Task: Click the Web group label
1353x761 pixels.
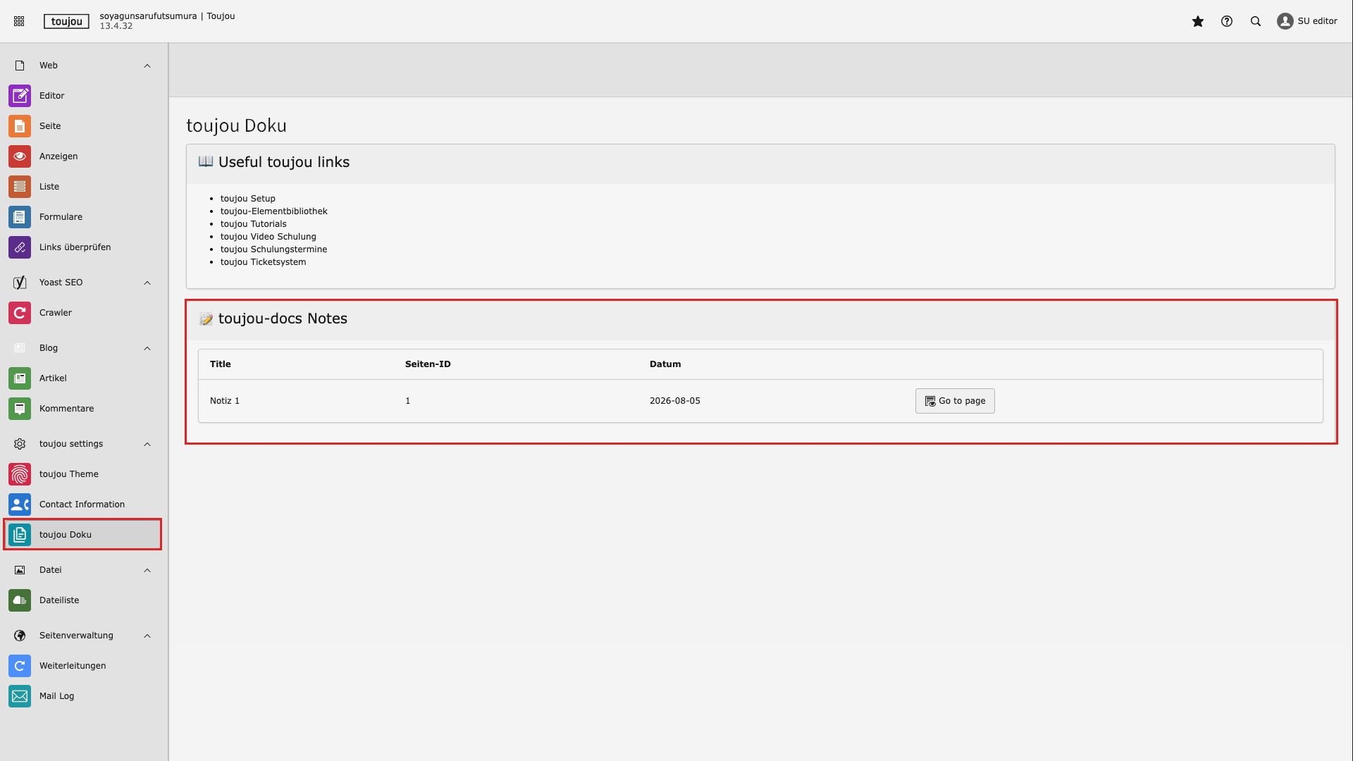Action: [49, 66]
